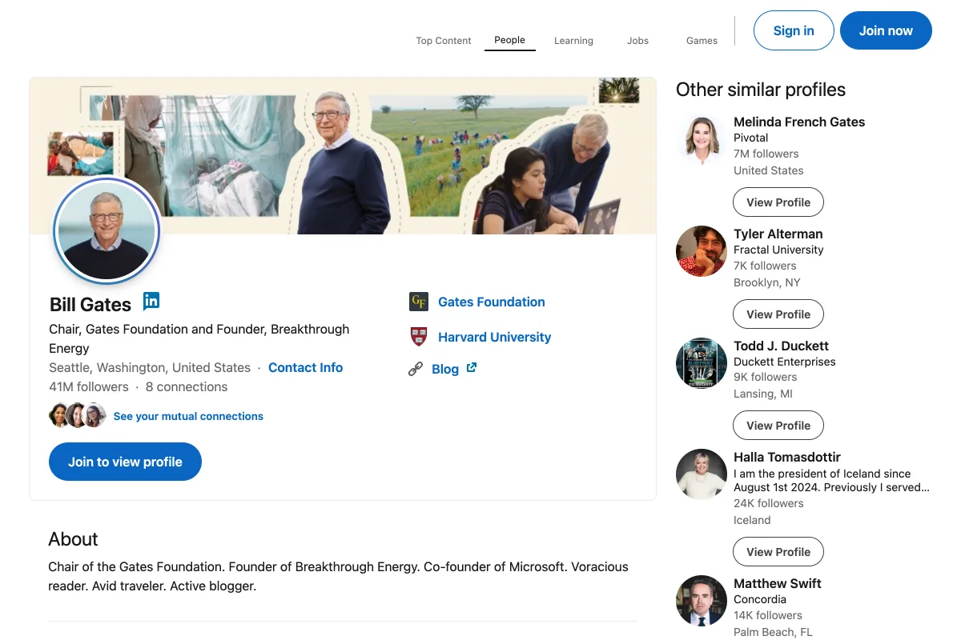The width and height of the screenshot is (961, 640).
Task: Click the Bill Gates name heading
Action: tap(90, 304)
